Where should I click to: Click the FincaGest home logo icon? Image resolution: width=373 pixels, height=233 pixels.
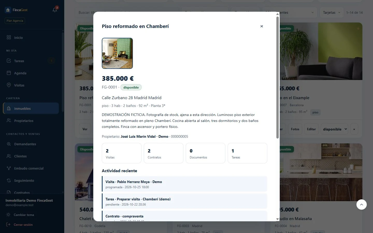tap(8, 10)
